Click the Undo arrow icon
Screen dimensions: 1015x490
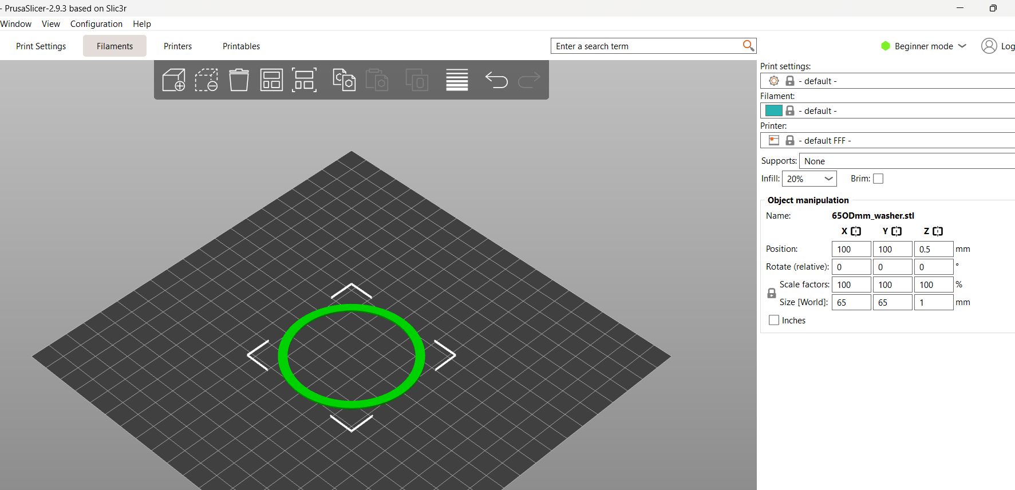[x=496, y=80]
